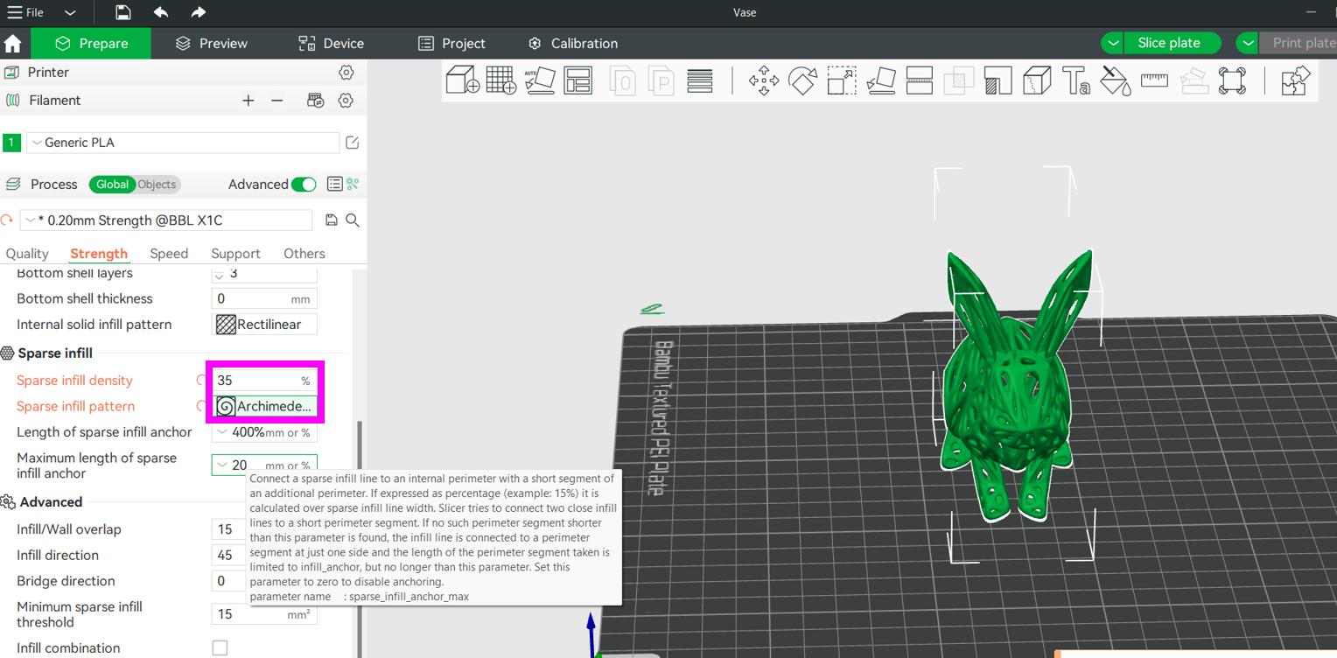Screen dimensions: 1337x658
Task: Click the Auto orient icon
Action: coord(540,80)
